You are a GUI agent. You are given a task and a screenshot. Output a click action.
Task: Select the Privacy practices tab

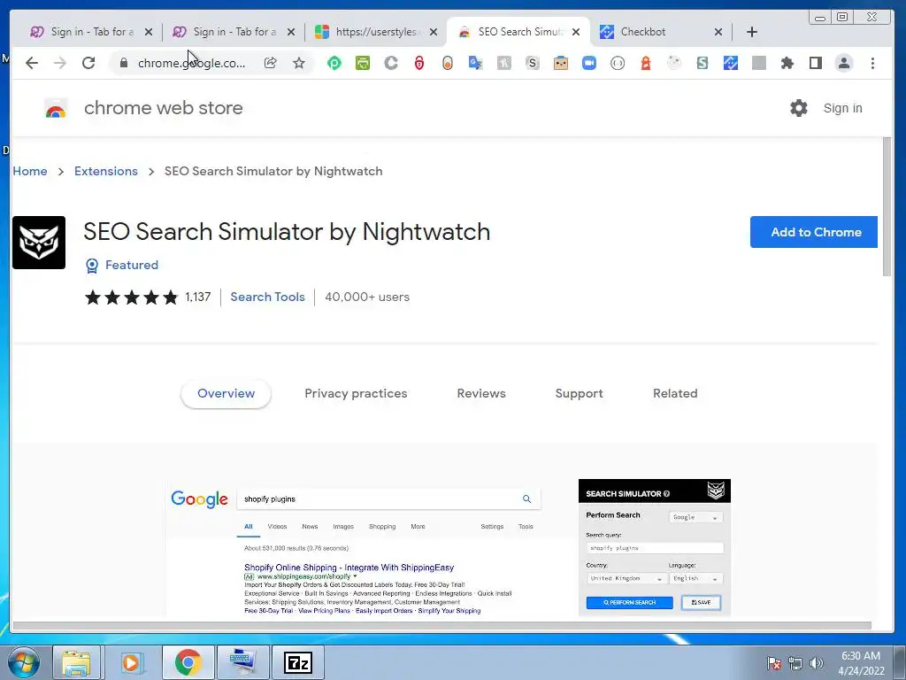pyautogui.click(x=356, y=394)
